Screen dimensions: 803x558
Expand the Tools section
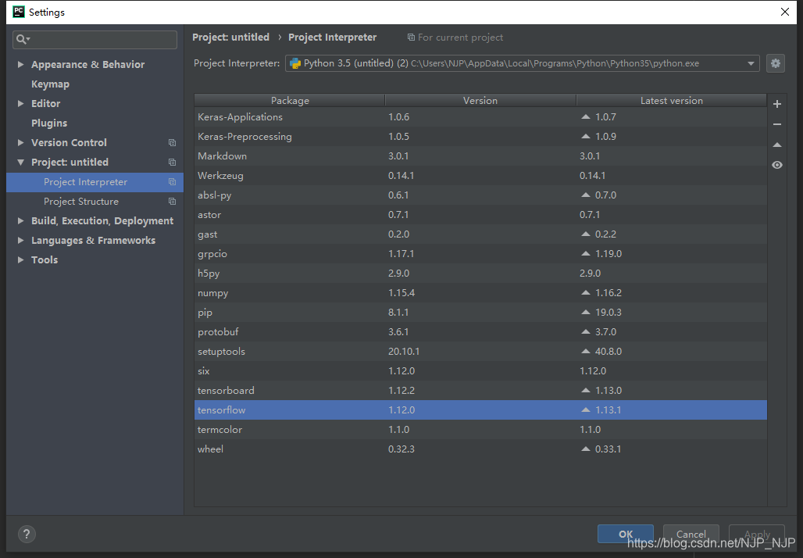pyautogui.click(x=20, y=259)
